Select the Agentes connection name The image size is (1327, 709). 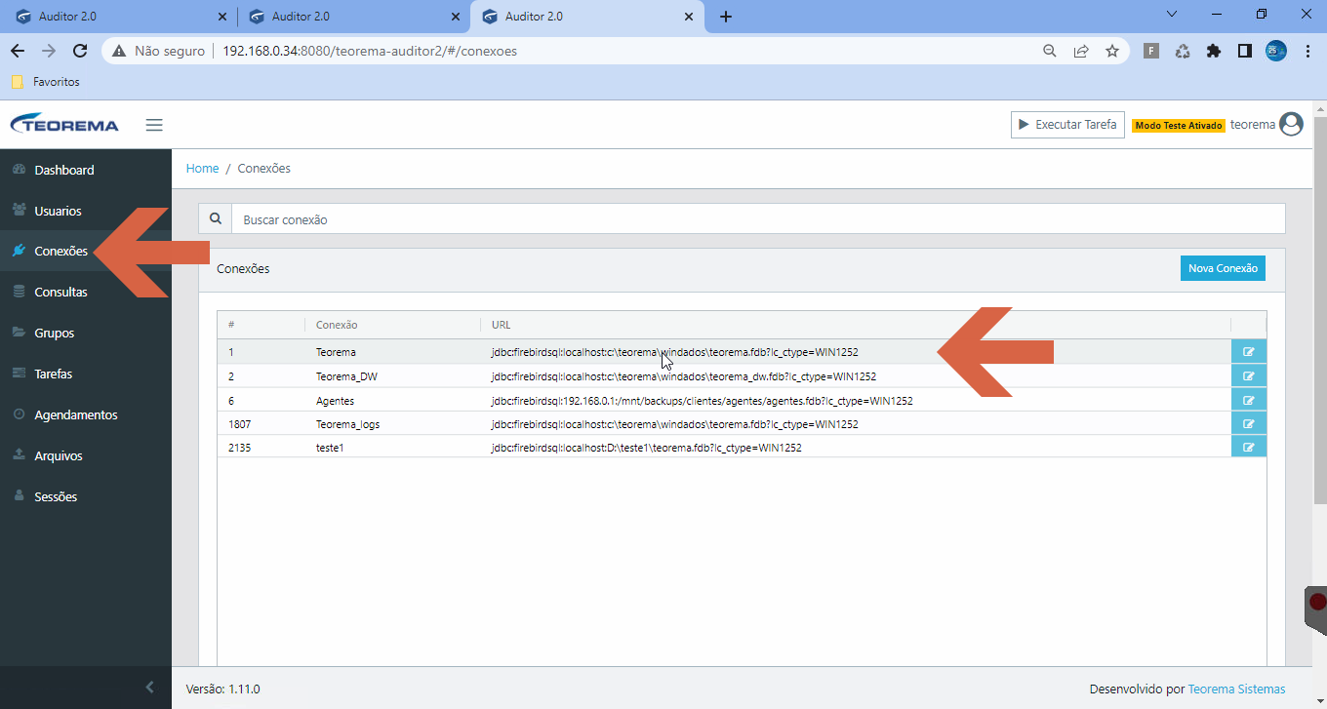click(x=335, y=401)
